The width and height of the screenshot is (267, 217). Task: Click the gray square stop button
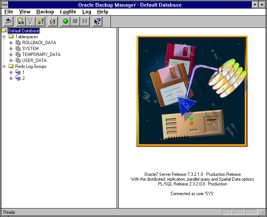(x=75, y=22)
